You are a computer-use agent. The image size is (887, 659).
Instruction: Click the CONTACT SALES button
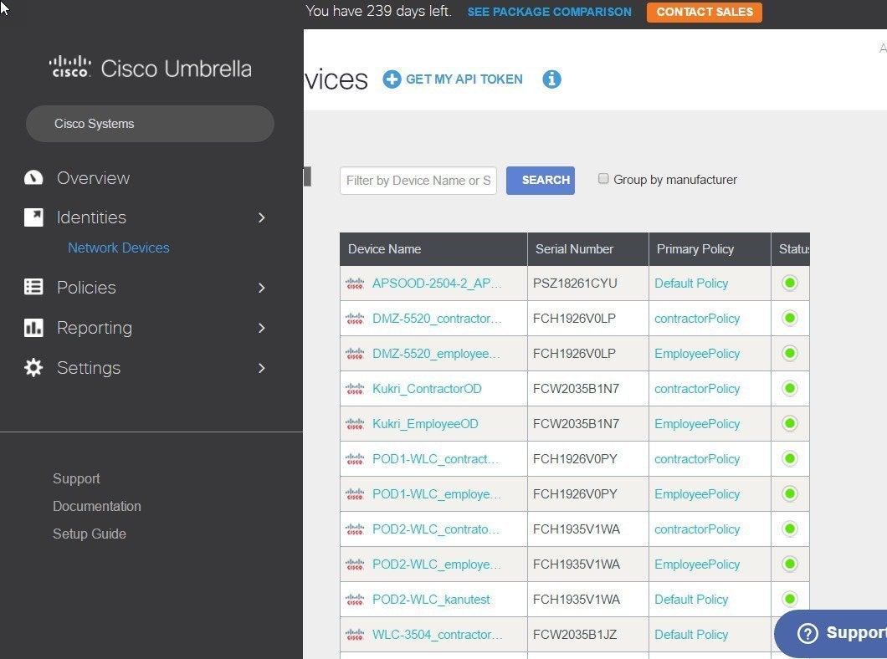[x=705, y=12]
